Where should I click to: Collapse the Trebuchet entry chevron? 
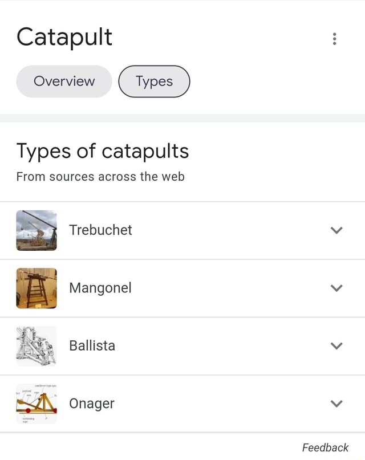point(336,230)
